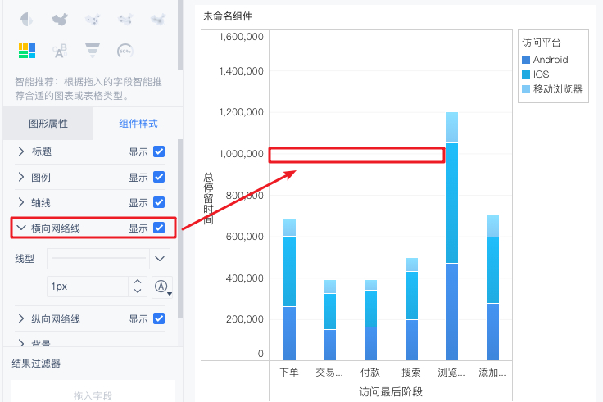The image size is (603, 402).
Task: Toggle the 轴线 显示 checkbox
Action: tap(159, 202)
